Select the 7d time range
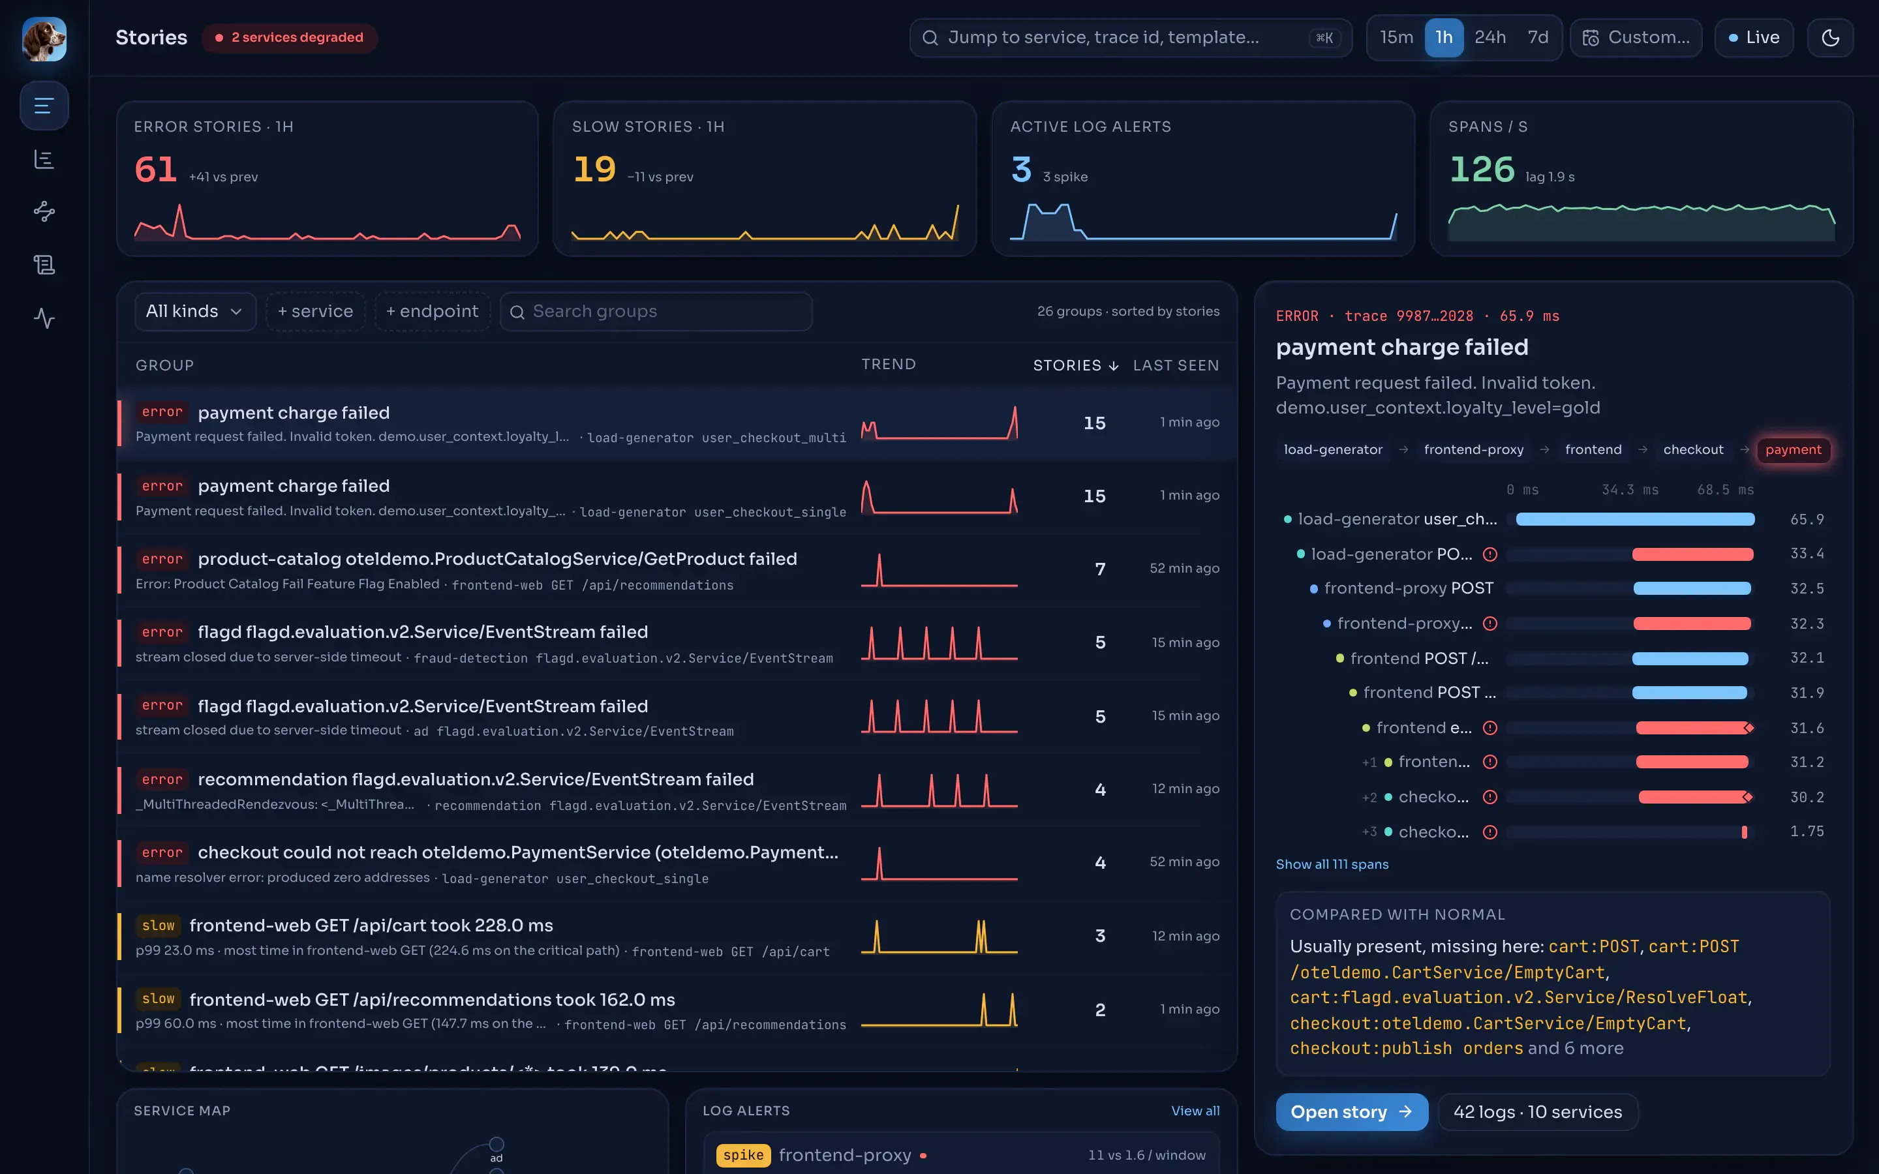Viewport: 1879px width, 1174px height. [x=1537, y=37]
